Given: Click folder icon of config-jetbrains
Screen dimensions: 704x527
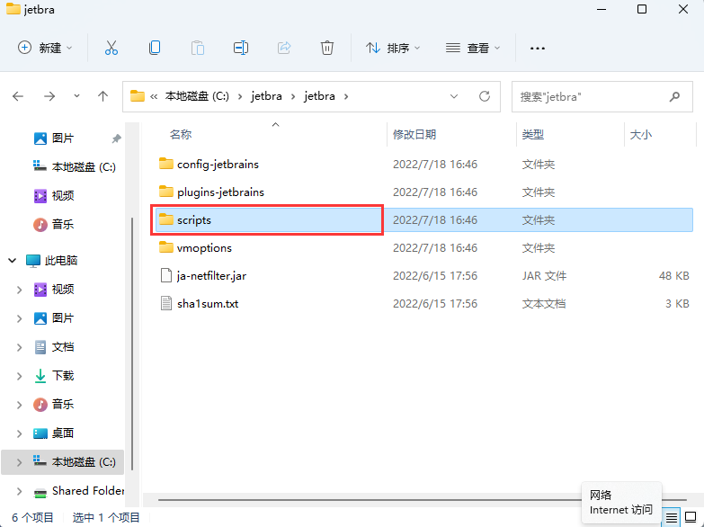Looking at the screenshot, I should click(166, 164).
